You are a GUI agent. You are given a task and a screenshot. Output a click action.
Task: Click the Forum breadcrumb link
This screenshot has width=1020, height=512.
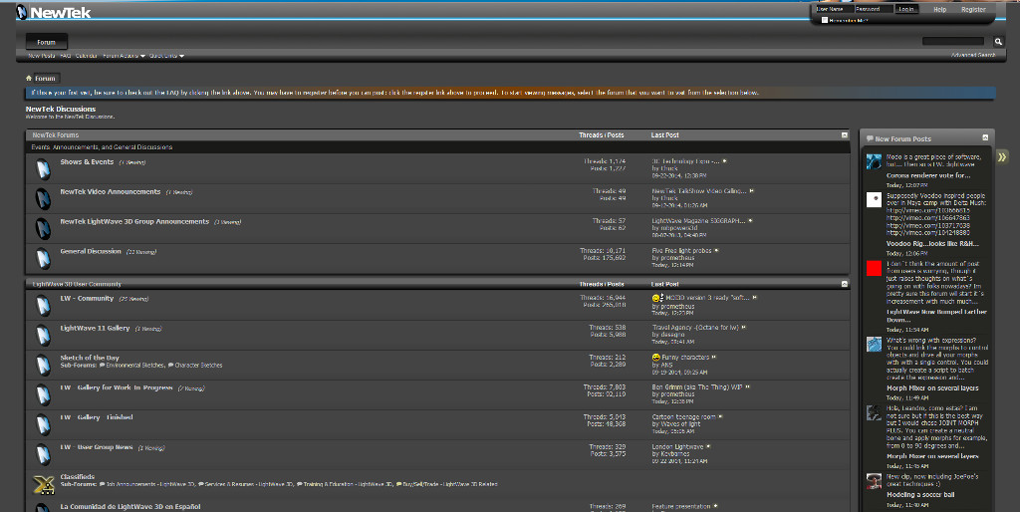pos(45,78)
